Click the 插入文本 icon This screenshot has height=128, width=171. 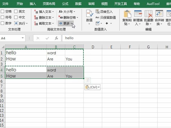[x=36, y=12]
